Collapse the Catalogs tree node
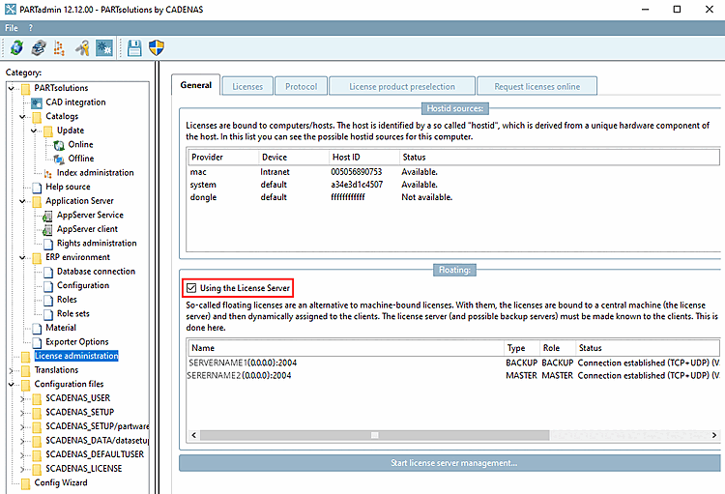This screenshot has height=494, width=725. [x=22, y=117]
